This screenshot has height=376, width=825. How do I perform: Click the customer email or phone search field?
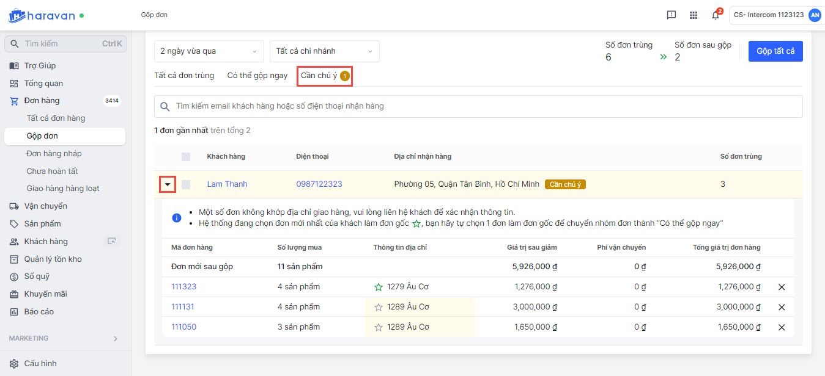pos(478,106)
